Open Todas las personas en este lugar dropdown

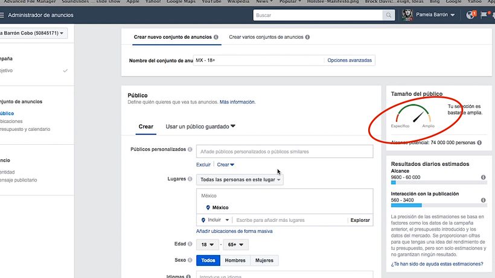tap(240, 180)
